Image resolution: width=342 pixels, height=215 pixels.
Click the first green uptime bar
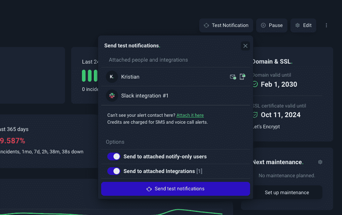(x=84, y=76)
